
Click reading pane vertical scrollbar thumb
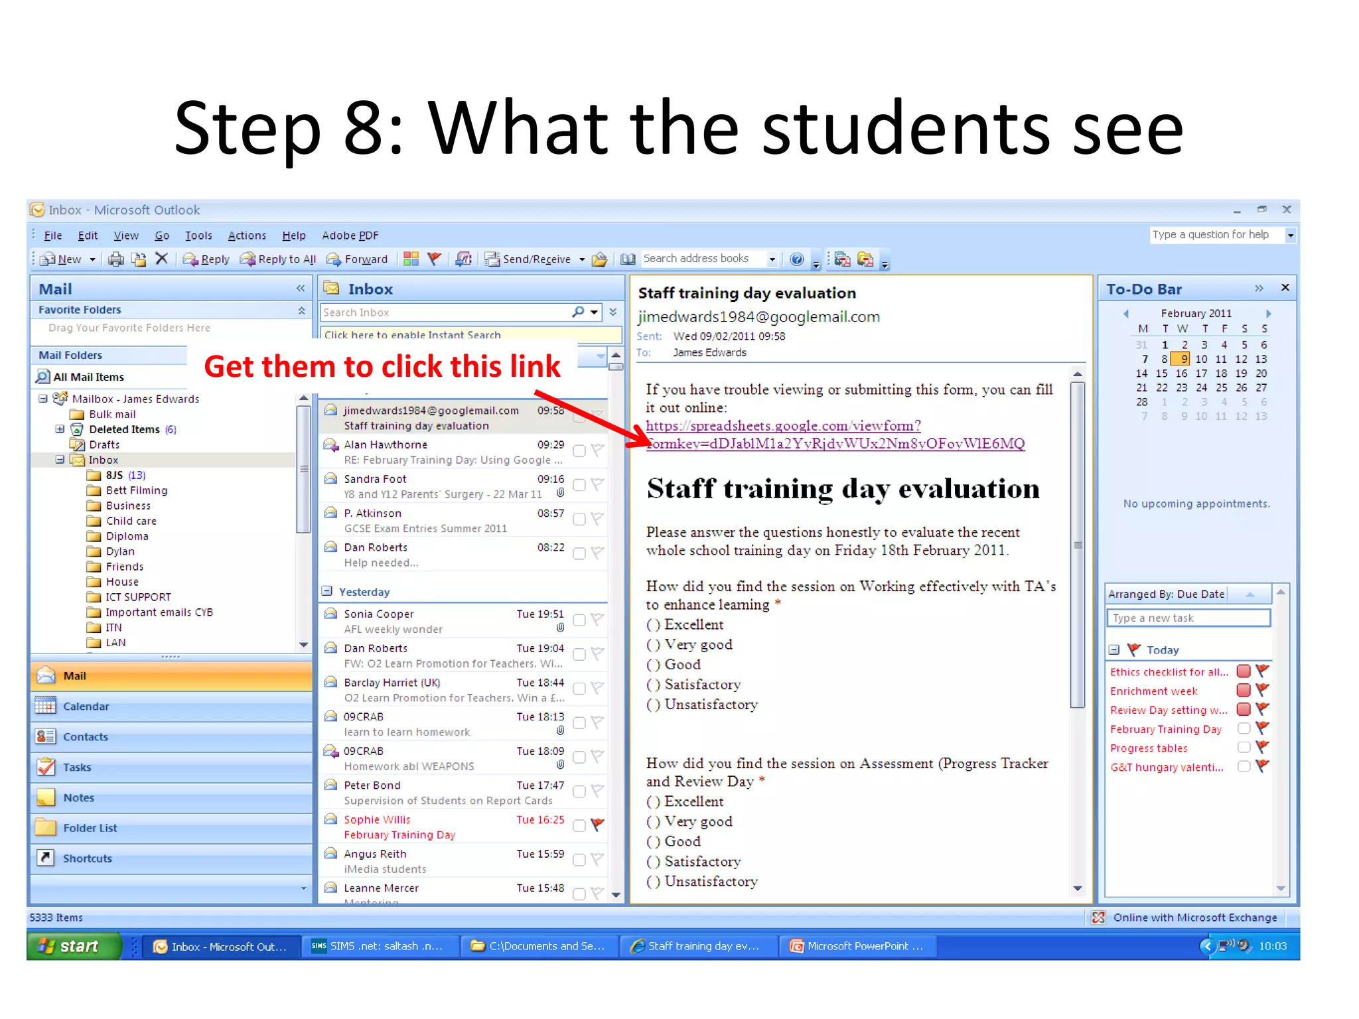click(1078, 545)
